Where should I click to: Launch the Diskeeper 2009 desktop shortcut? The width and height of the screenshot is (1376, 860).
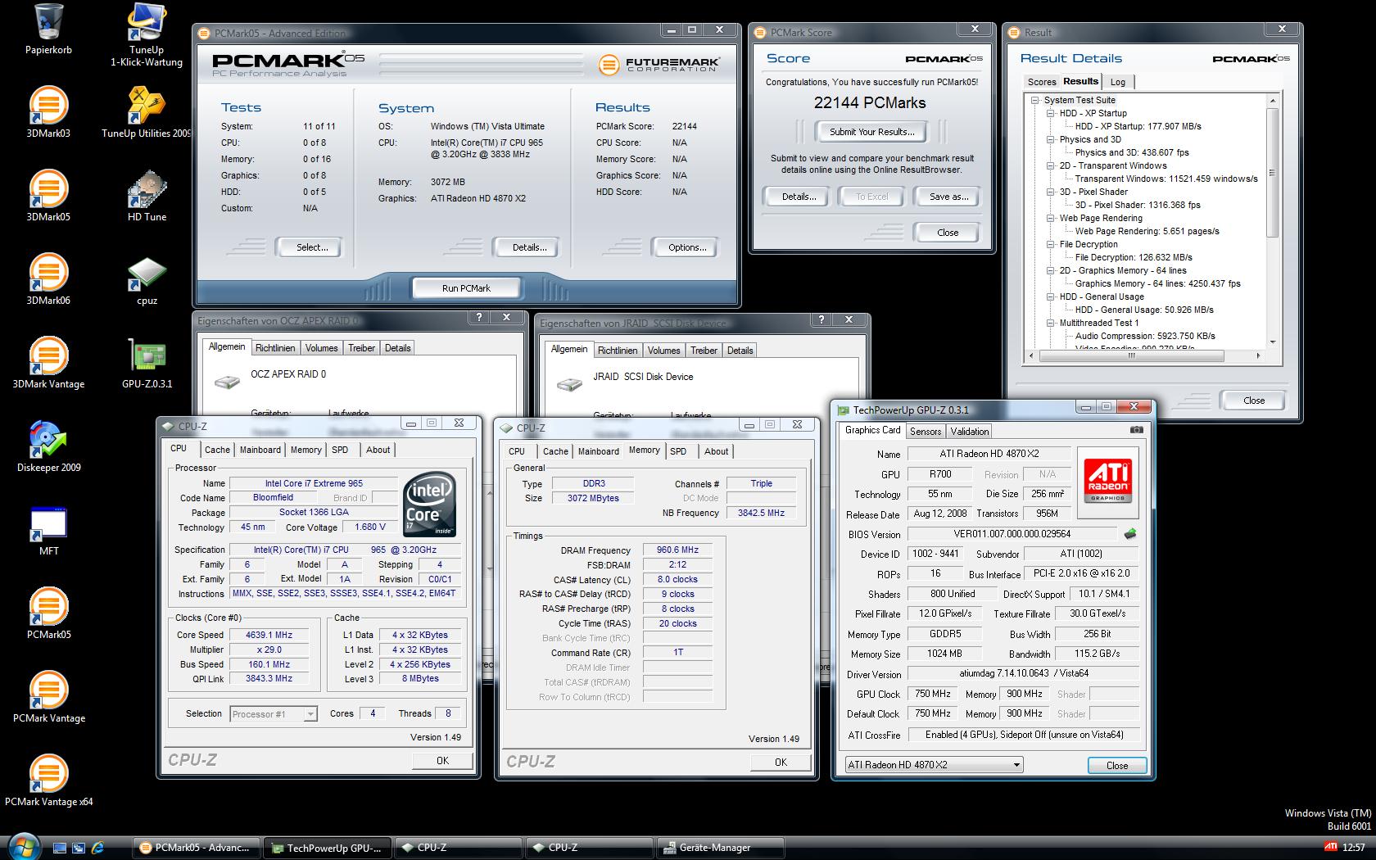pyautogui.click(x=48, y=446)
